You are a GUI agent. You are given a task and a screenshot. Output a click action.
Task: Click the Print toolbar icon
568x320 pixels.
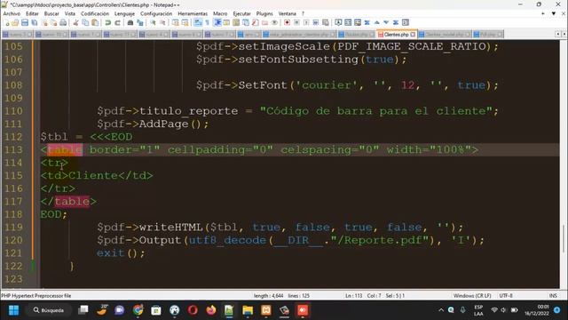click(x=63, y=23)
